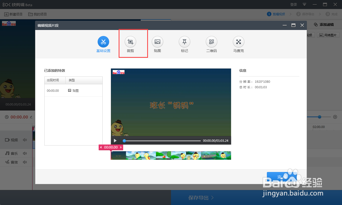Click the preview image with 班长 “妈妈”

tap(171, 102)
